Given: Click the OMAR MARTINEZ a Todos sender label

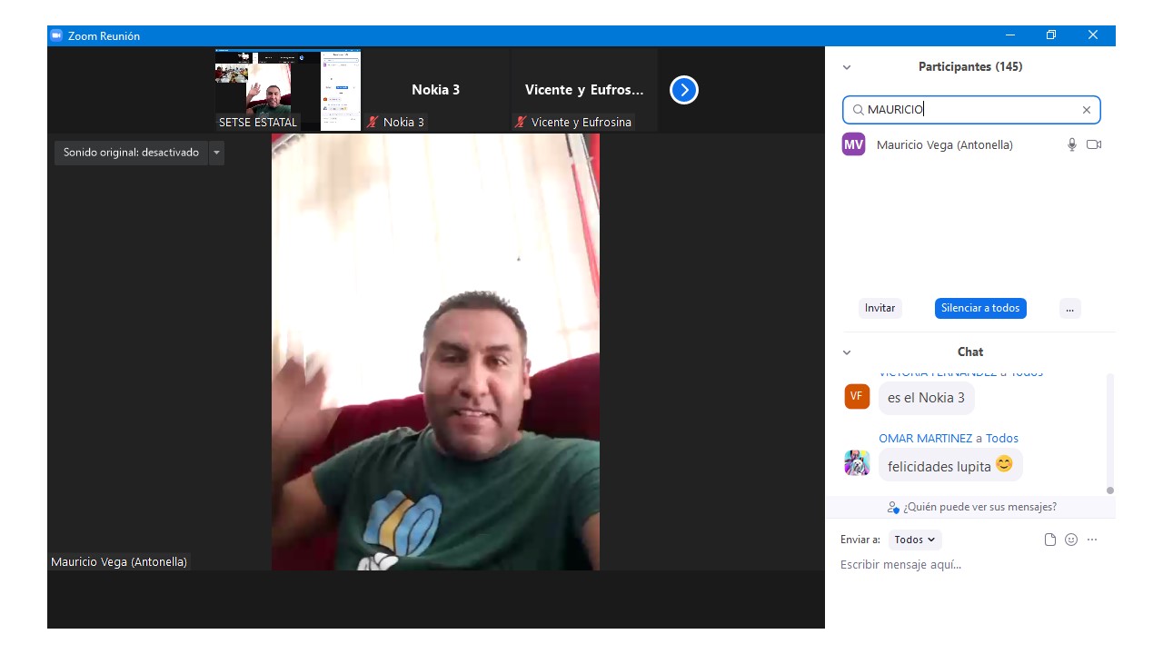Looking at the screenshot, I should pos(949,439).
